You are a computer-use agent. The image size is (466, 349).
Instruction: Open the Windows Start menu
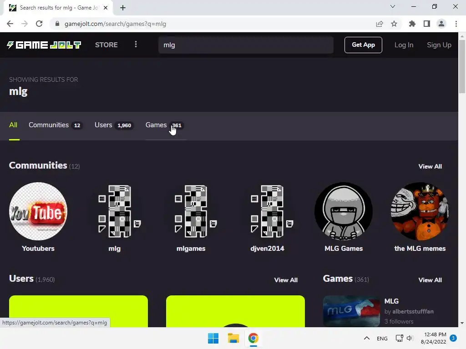[213, 338]
